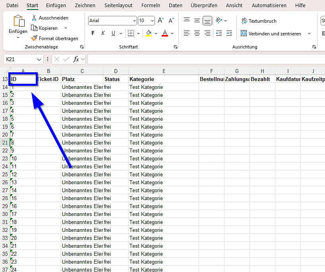Select the Kategorie header cell

pyautogui.click(x=164, y=79)
